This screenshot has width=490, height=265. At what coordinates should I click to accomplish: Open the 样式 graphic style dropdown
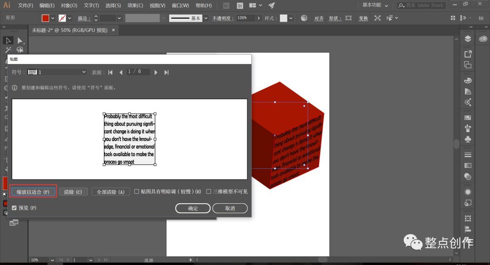tap(291, 18)
